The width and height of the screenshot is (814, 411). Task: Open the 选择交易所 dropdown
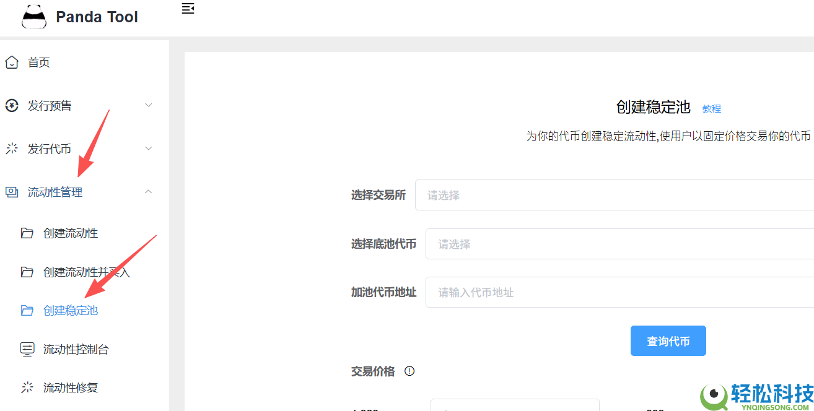[x=613, y=196]
